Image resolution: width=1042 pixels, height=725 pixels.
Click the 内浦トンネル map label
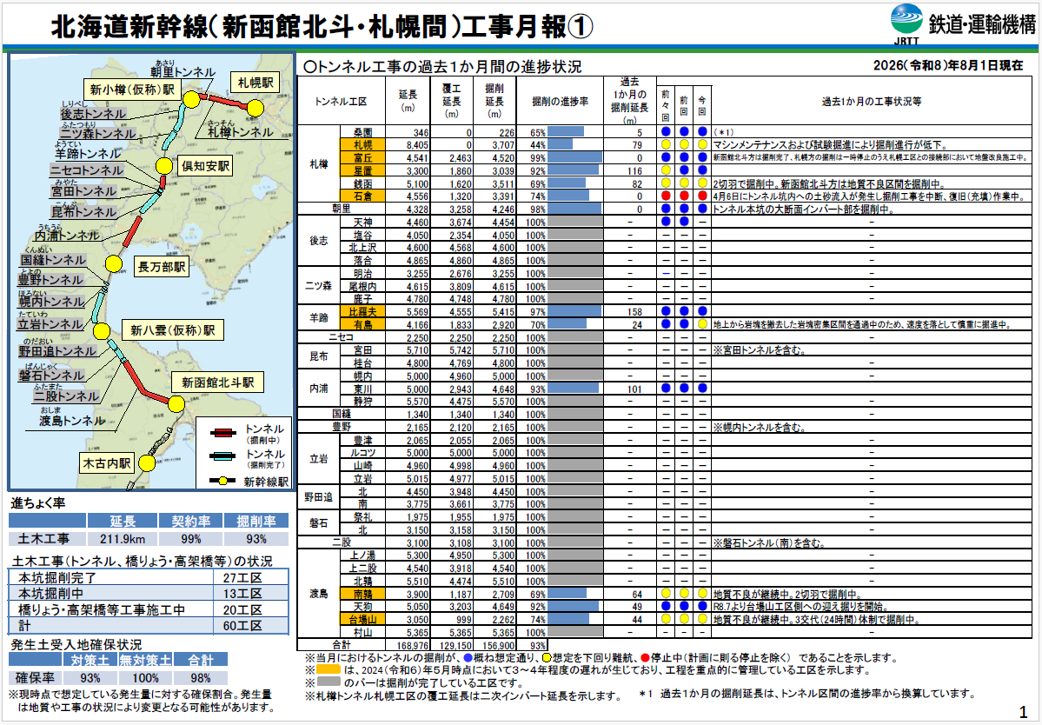pyautogui.click(x=68, y=236)
